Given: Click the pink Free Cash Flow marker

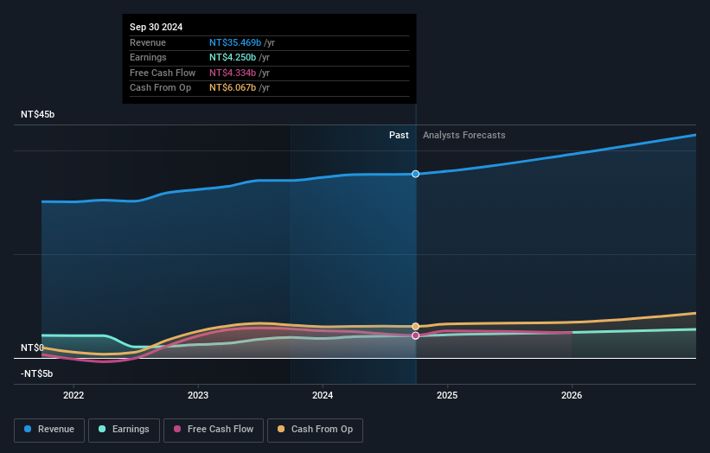Looking at the screenshot, I should pyautogui.click(x=416, y=335).
